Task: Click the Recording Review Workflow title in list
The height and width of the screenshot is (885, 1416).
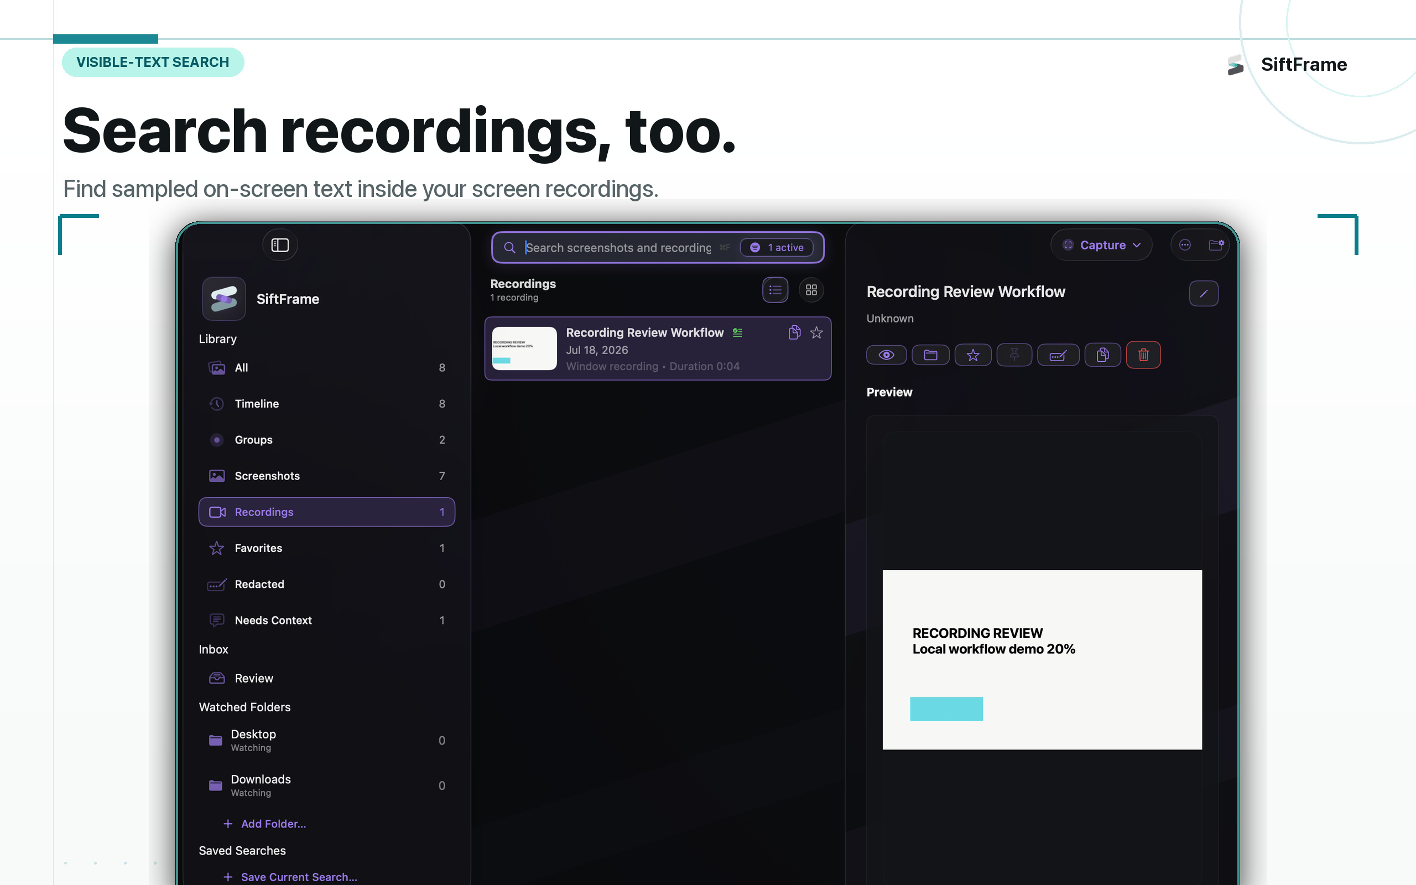Action: point(645,332)
